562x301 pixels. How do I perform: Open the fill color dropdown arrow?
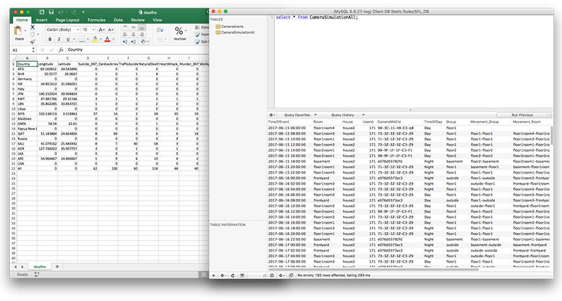coord(101,39)
